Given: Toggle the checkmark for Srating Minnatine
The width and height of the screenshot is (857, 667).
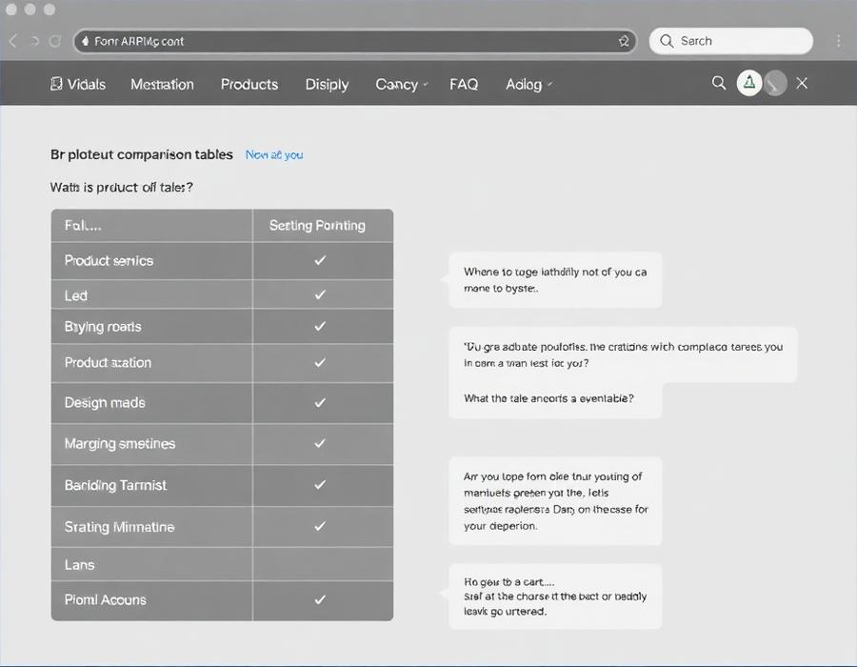Looking at the screenshot, I should click(320, 527).
